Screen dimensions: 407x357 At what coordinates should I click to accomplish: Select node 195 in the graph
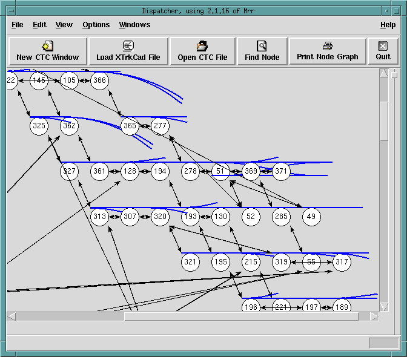click(x=220, y=262)
